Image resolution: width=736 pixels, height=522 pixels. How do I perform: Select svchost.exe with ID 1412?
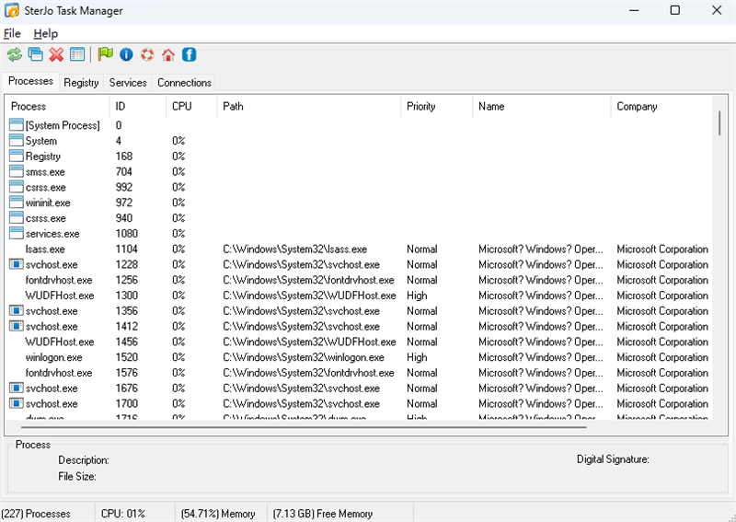point(359,327)
